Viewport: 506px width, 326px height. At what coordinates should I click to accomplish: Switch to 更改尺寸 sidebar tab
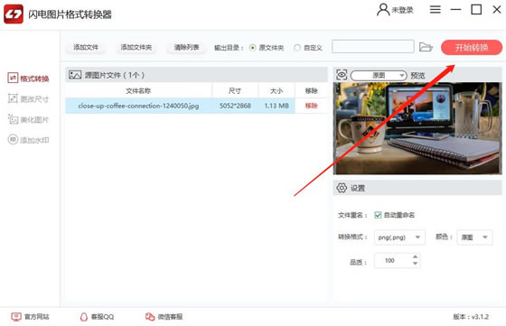coord(28,98)
